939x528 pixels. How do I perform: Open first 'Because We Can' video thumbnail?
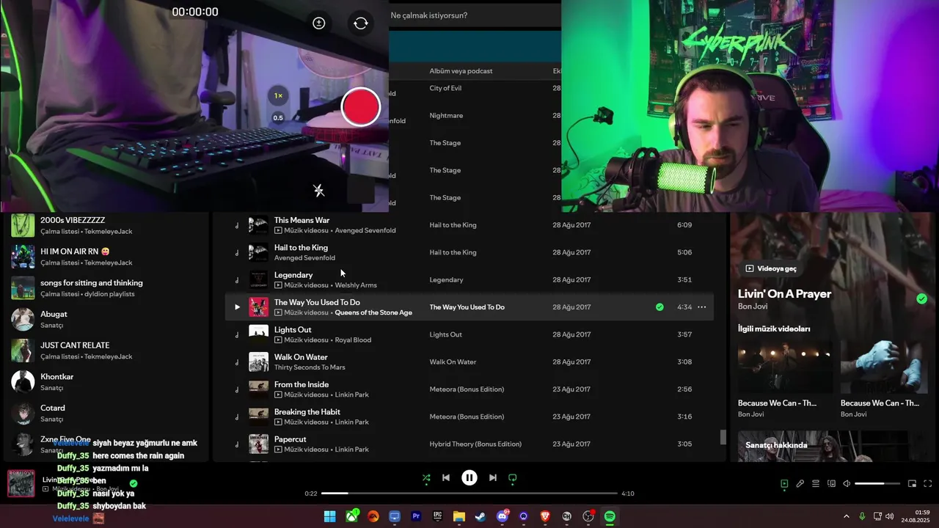[785, 367]
